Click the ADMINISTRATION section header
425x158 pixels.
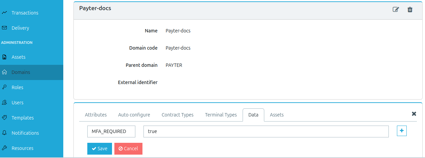point(17,43)
